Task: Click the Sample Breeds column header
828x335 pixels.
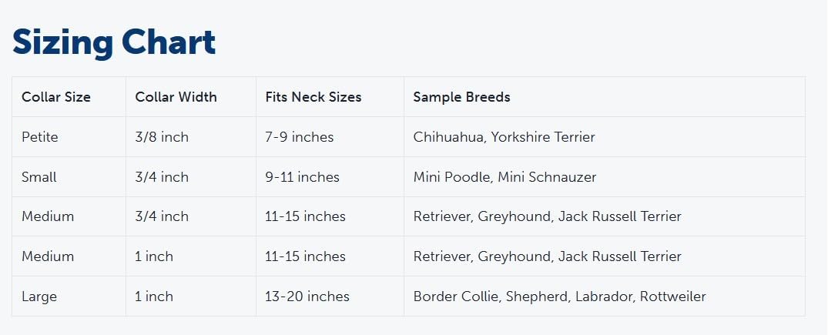Action: (461, 97)
